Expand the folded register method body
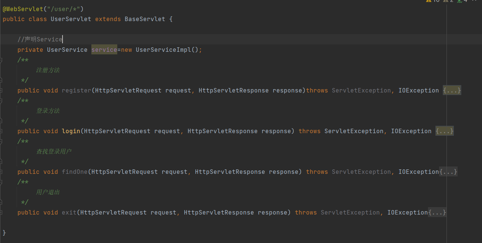This screenshot has width=482, height=243. [x=452, y=91]
